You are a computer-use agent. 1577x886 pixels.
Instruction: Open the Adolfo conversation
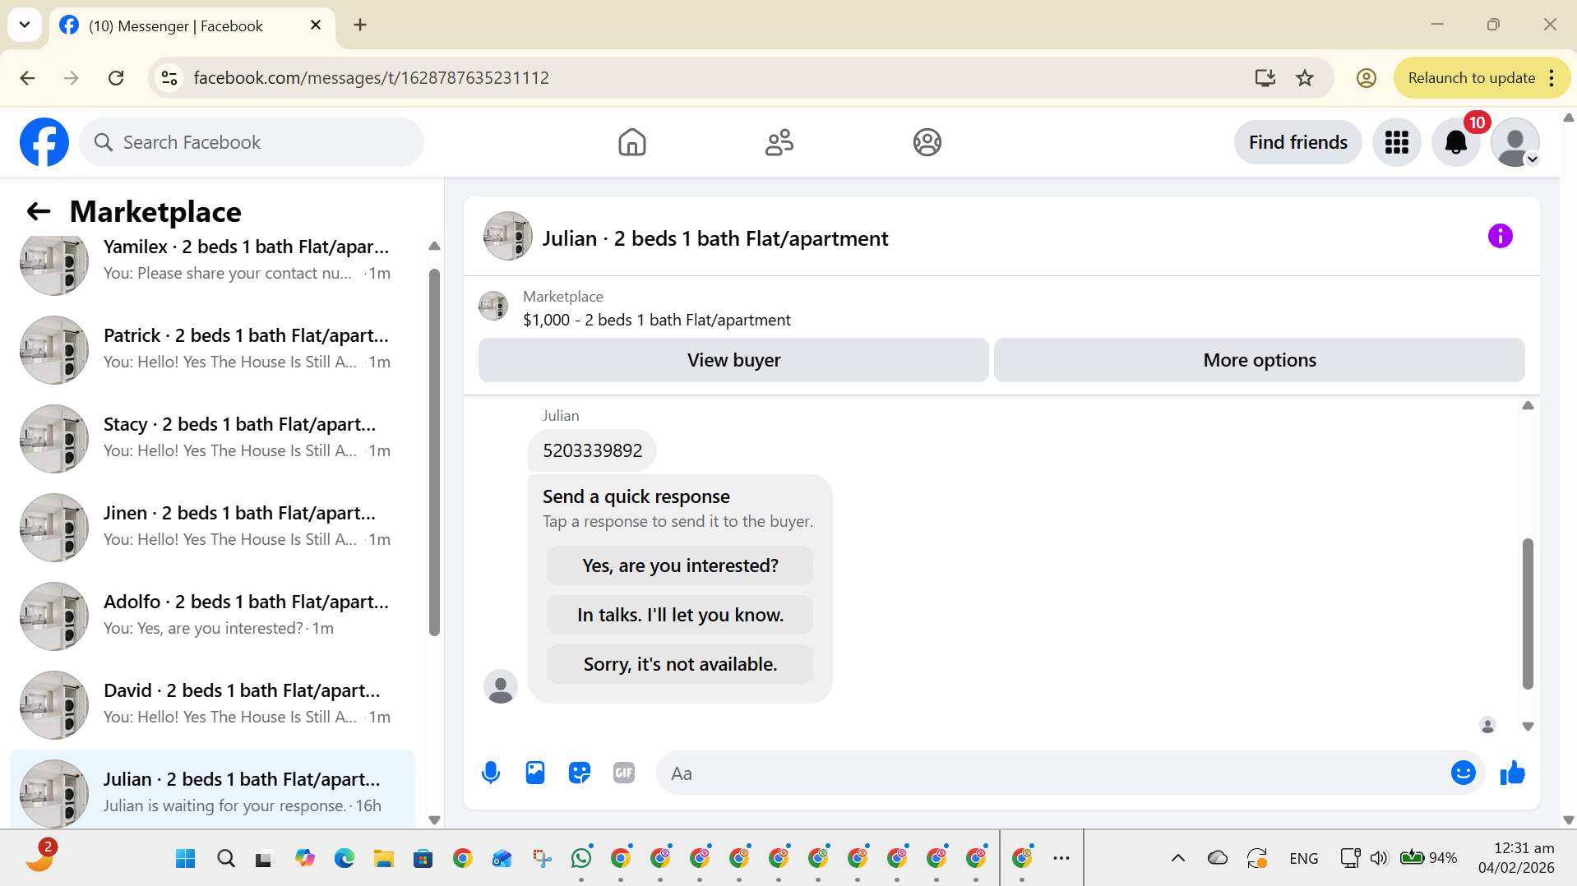pyautogui.click(x=212, y=616)
